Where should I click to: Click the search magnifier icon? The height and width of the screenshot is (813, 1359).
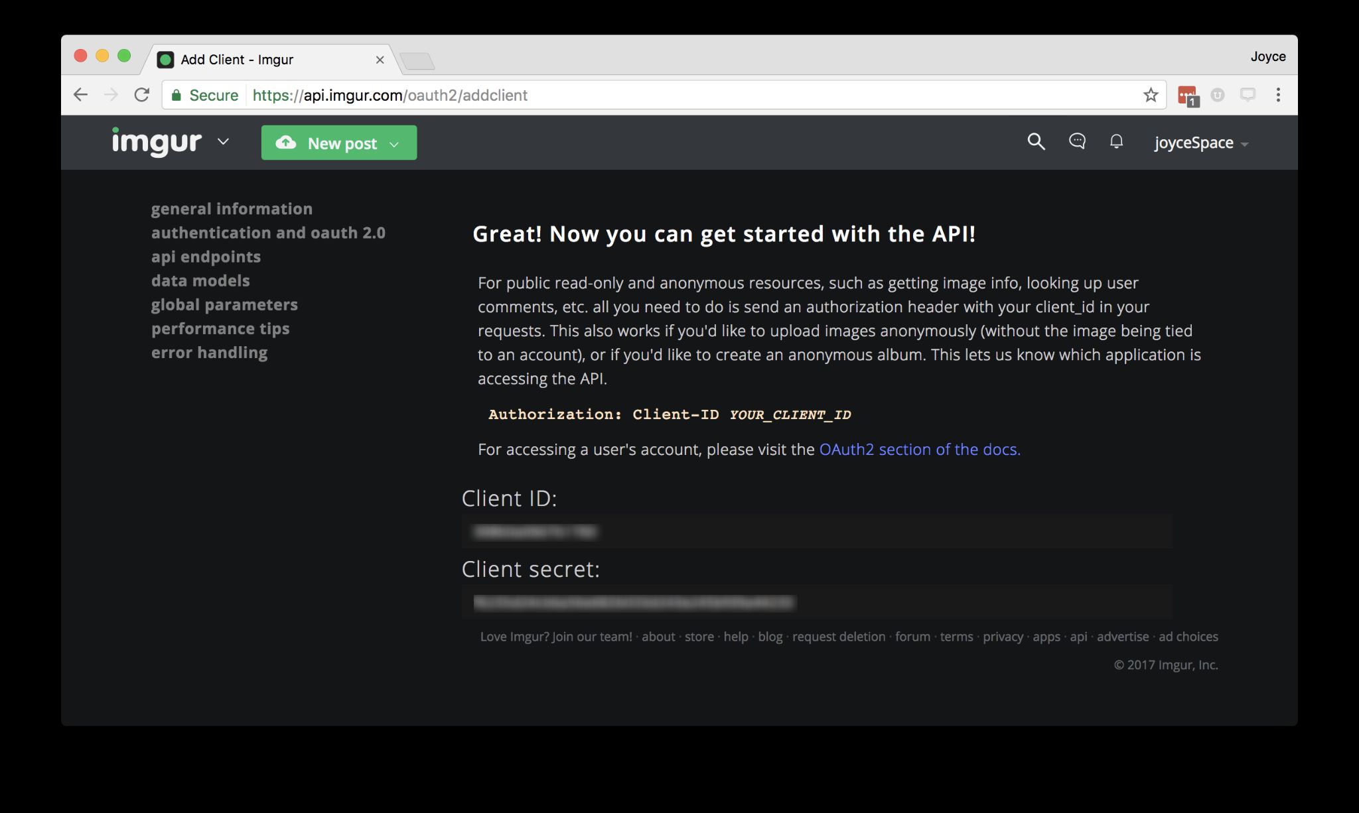[x=1036, y=141]
